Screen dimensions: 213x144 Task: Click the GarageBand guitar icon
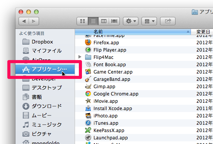coord(88,79)
